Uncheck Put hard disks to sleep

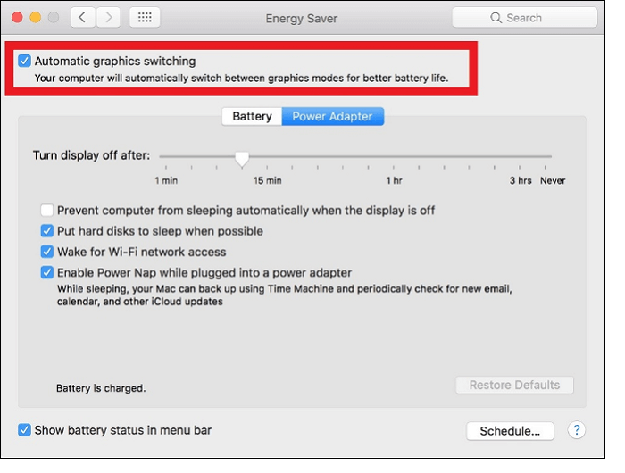pyautogui.click(x=46, y=231)
